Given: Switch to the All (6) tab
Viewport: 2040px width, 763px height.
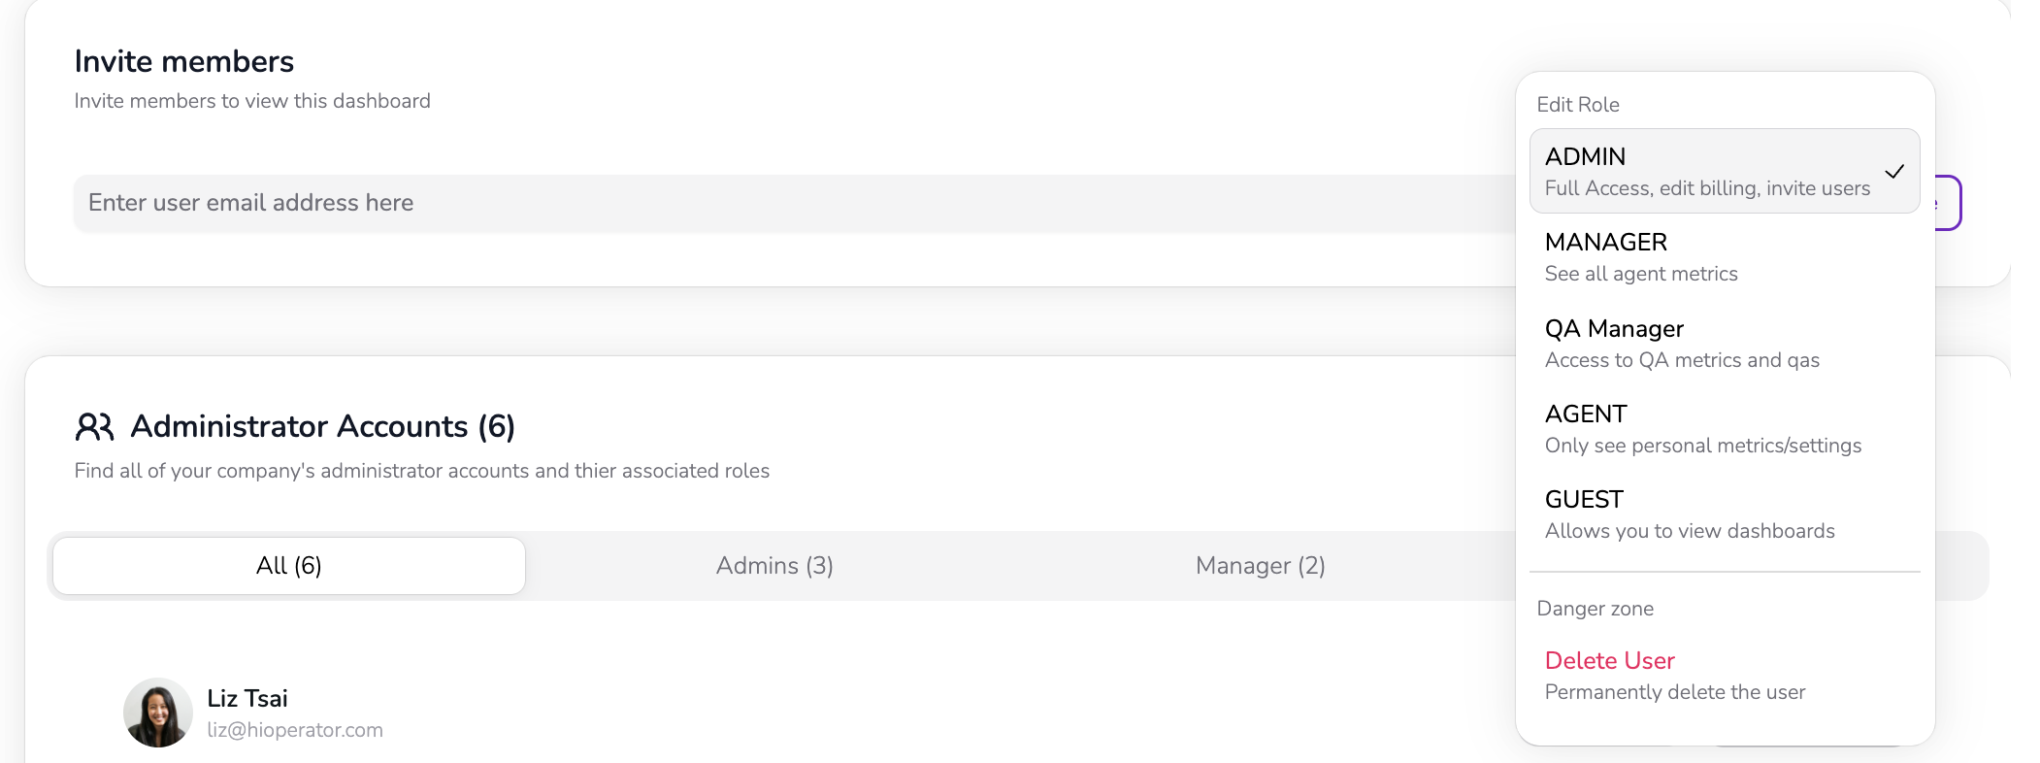Looking at the screenshot, I should point(288,566).
